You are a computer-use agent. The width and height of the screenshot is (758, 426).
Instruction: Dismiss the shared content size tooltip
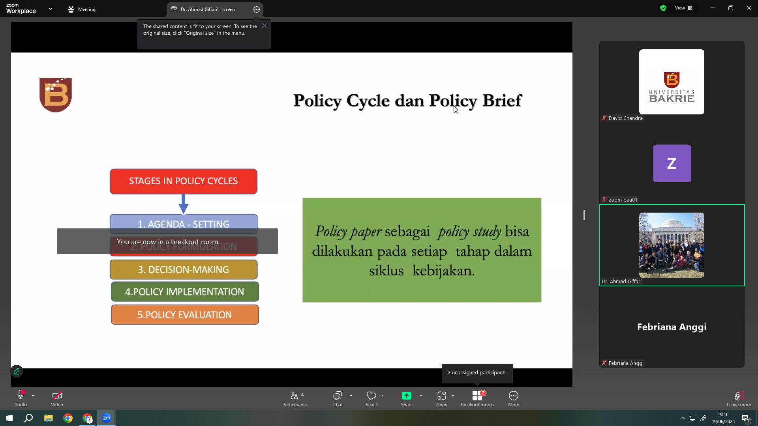point(265,26)
